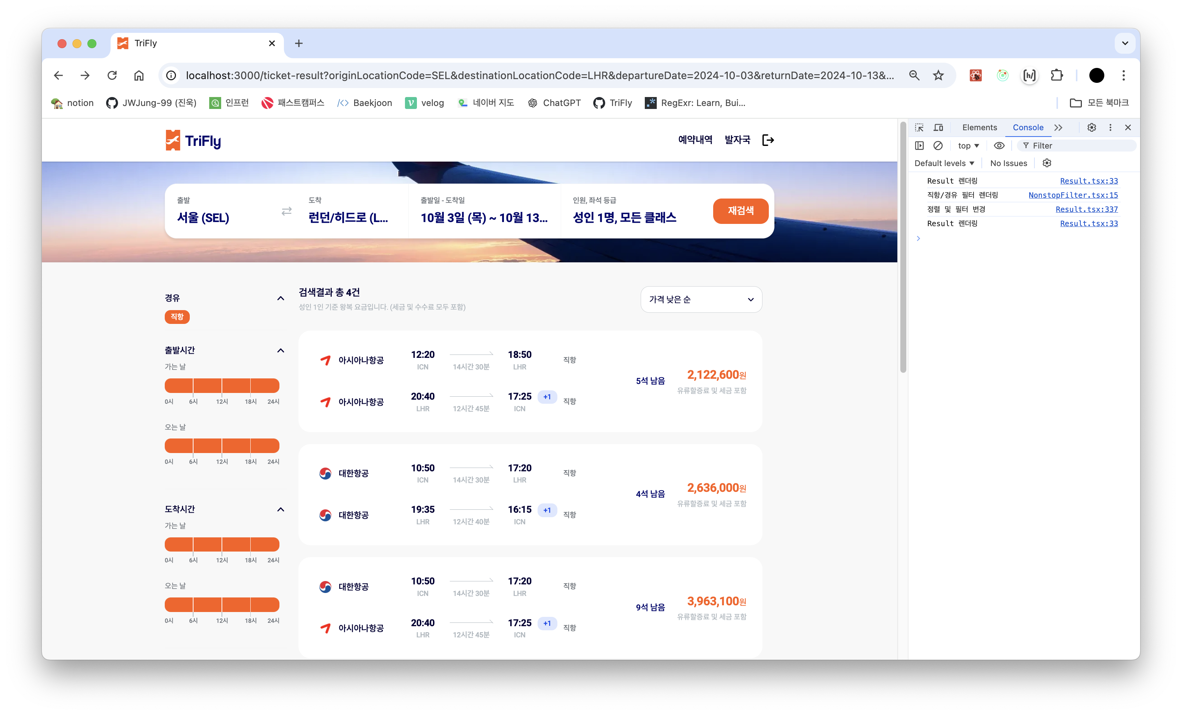Screen dimensions: 1182x715
Task: Open the 가격 낮은 순 sort dropdown
Action: coord(701,300)
